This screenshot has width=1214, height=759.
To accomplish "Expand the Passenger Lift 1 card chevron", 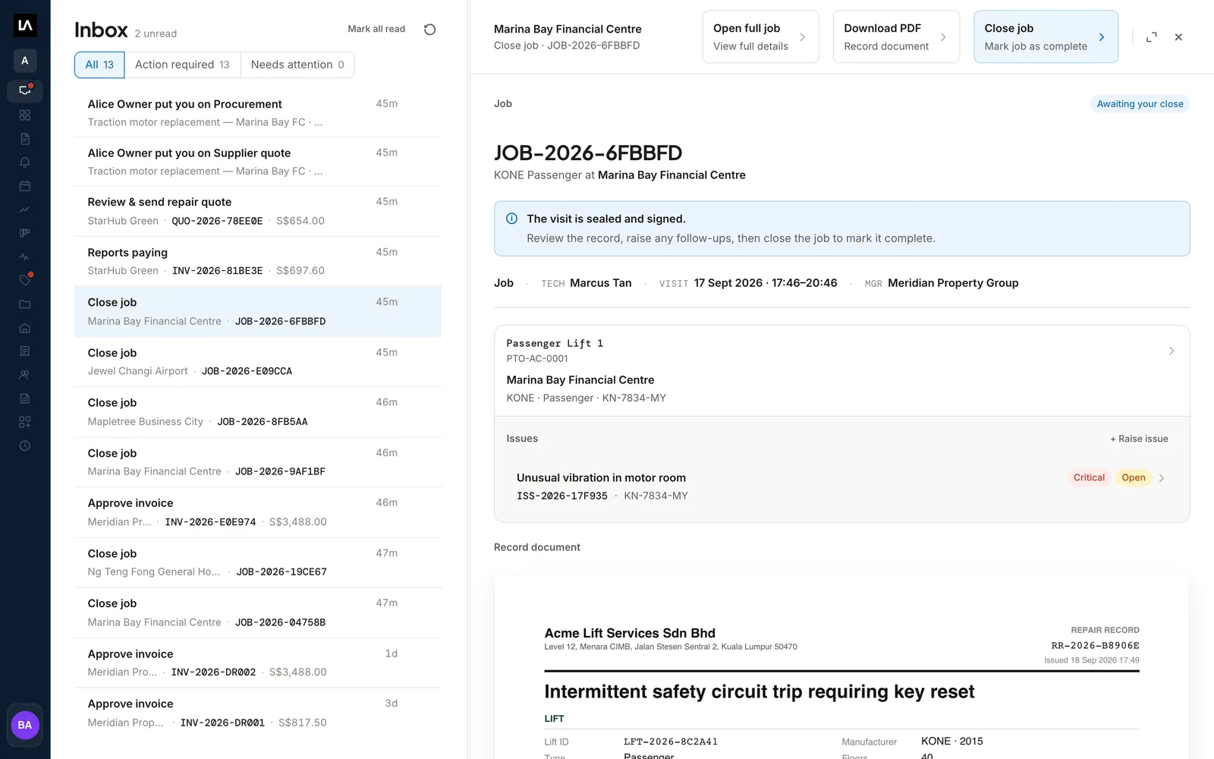I will tap(1172, 351).
